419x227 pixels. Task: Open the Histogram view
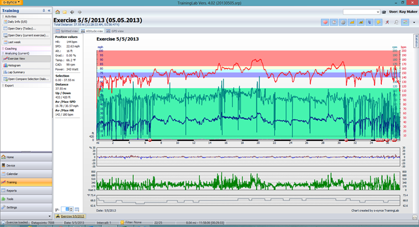[26, 65]
